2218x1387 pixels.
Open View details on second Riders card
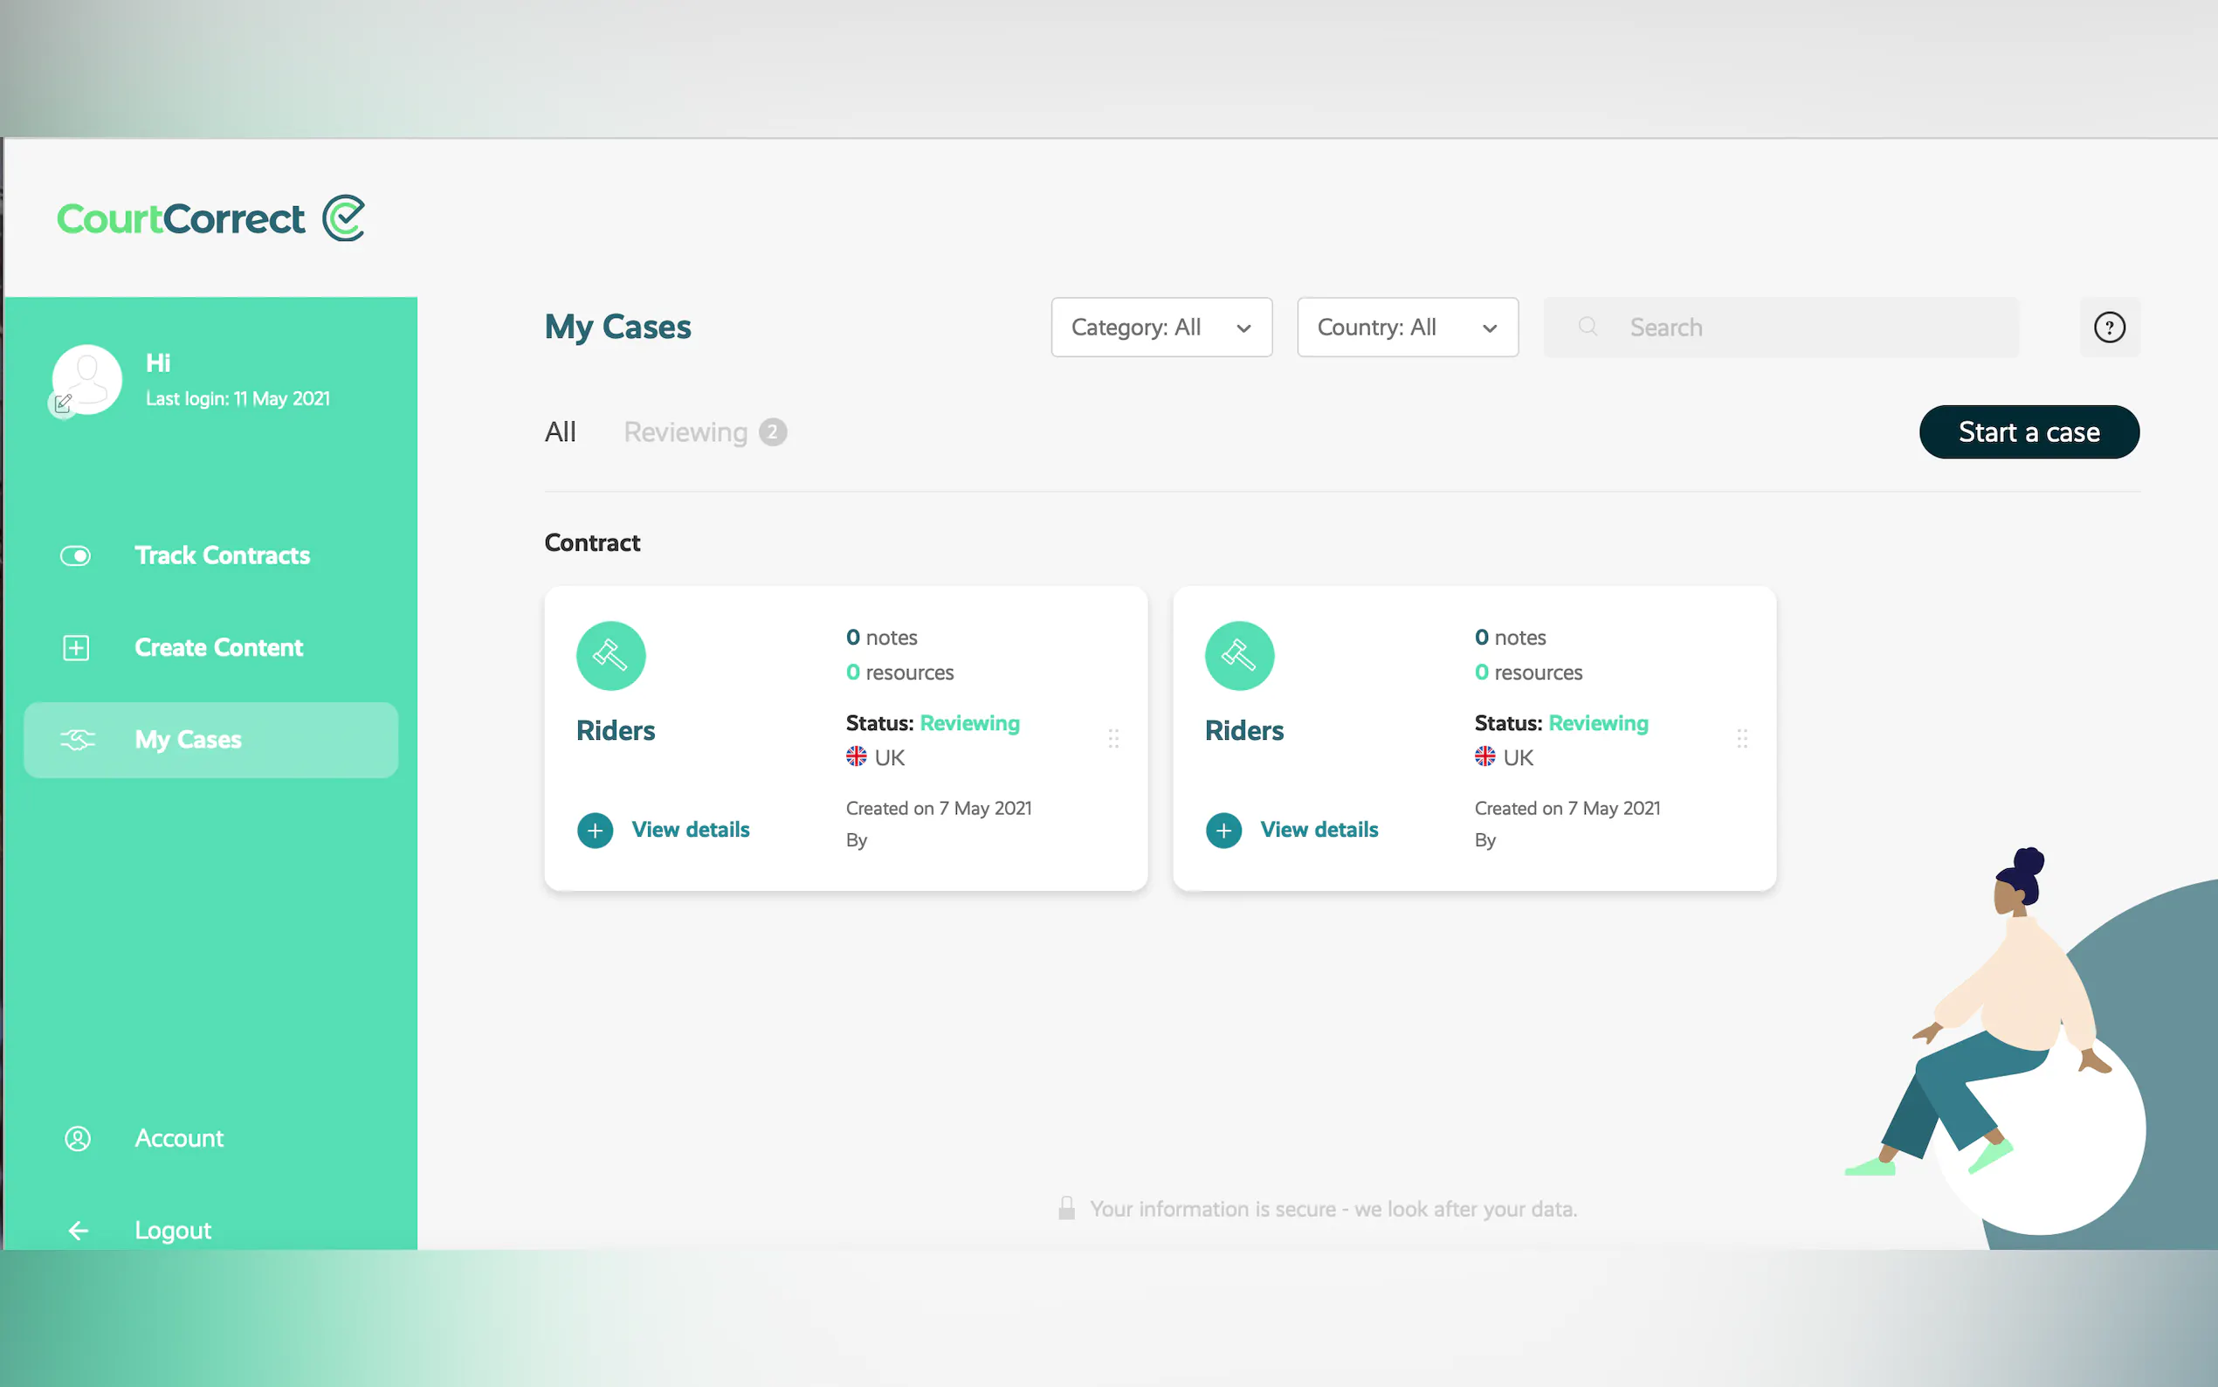[x=1319, y=830]
